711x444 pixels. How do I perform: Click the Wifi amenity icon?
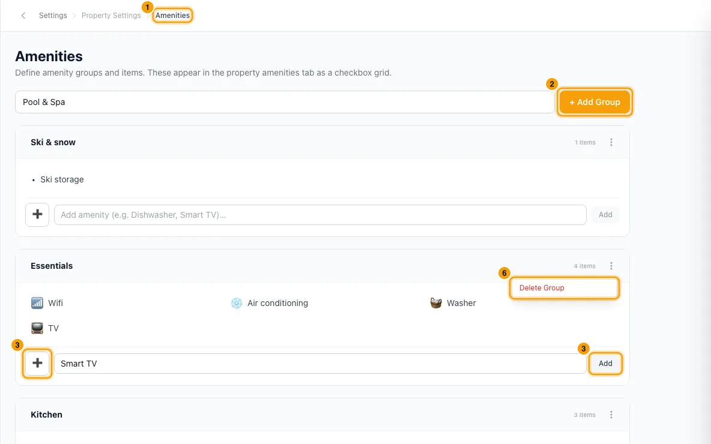click(37, 303)
